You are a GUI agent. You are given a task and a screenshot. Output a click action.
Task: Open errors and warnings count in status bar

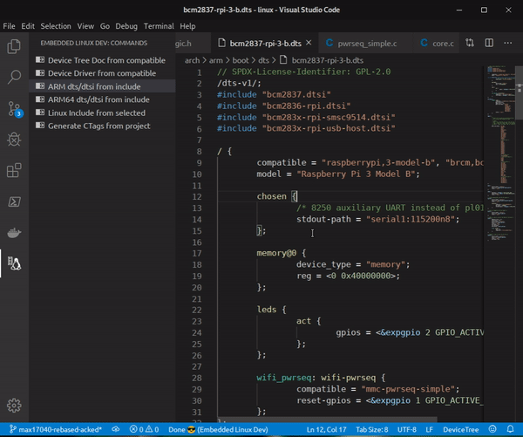pyautogui.click(x=144, y=429)
